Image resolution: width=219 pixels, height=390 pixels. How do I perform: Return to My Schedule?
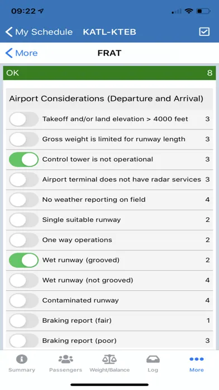click(x=39, y=32)
